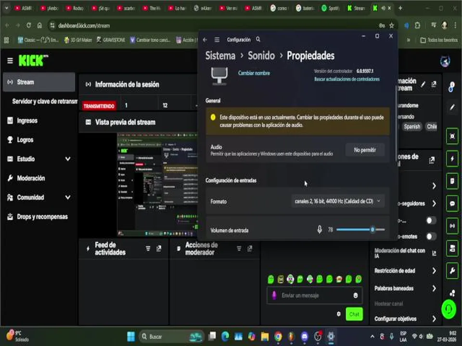Pop out the Feed de actividades panel
Screen dimensions: 462x346
(x=159, y=248)
